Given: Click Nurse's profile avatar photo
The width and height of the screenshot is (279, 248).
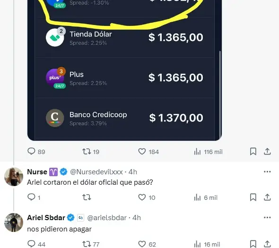Looking at the screenshot, I should pos(14,177).
